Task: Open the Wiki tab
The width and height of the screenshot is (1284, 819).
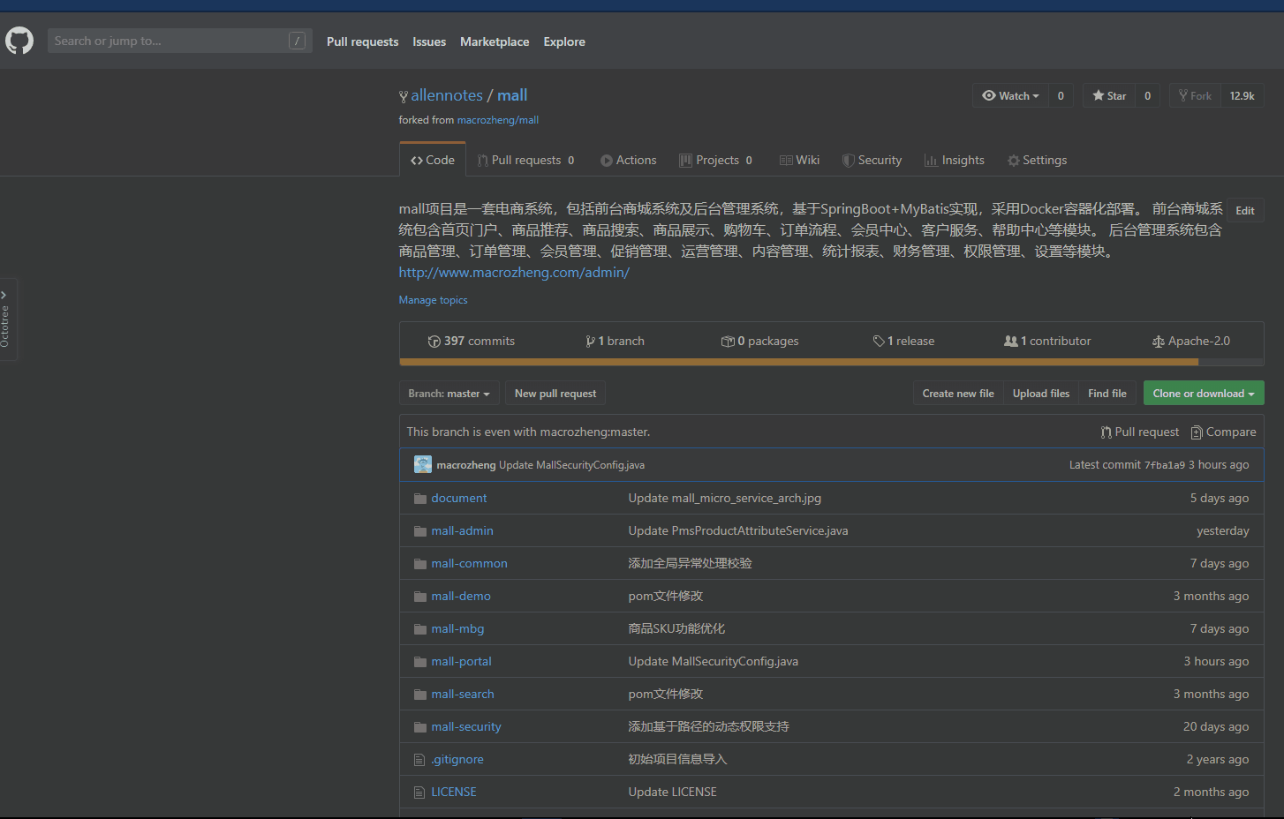Action: pyautogui.click(x=800, y=160)
